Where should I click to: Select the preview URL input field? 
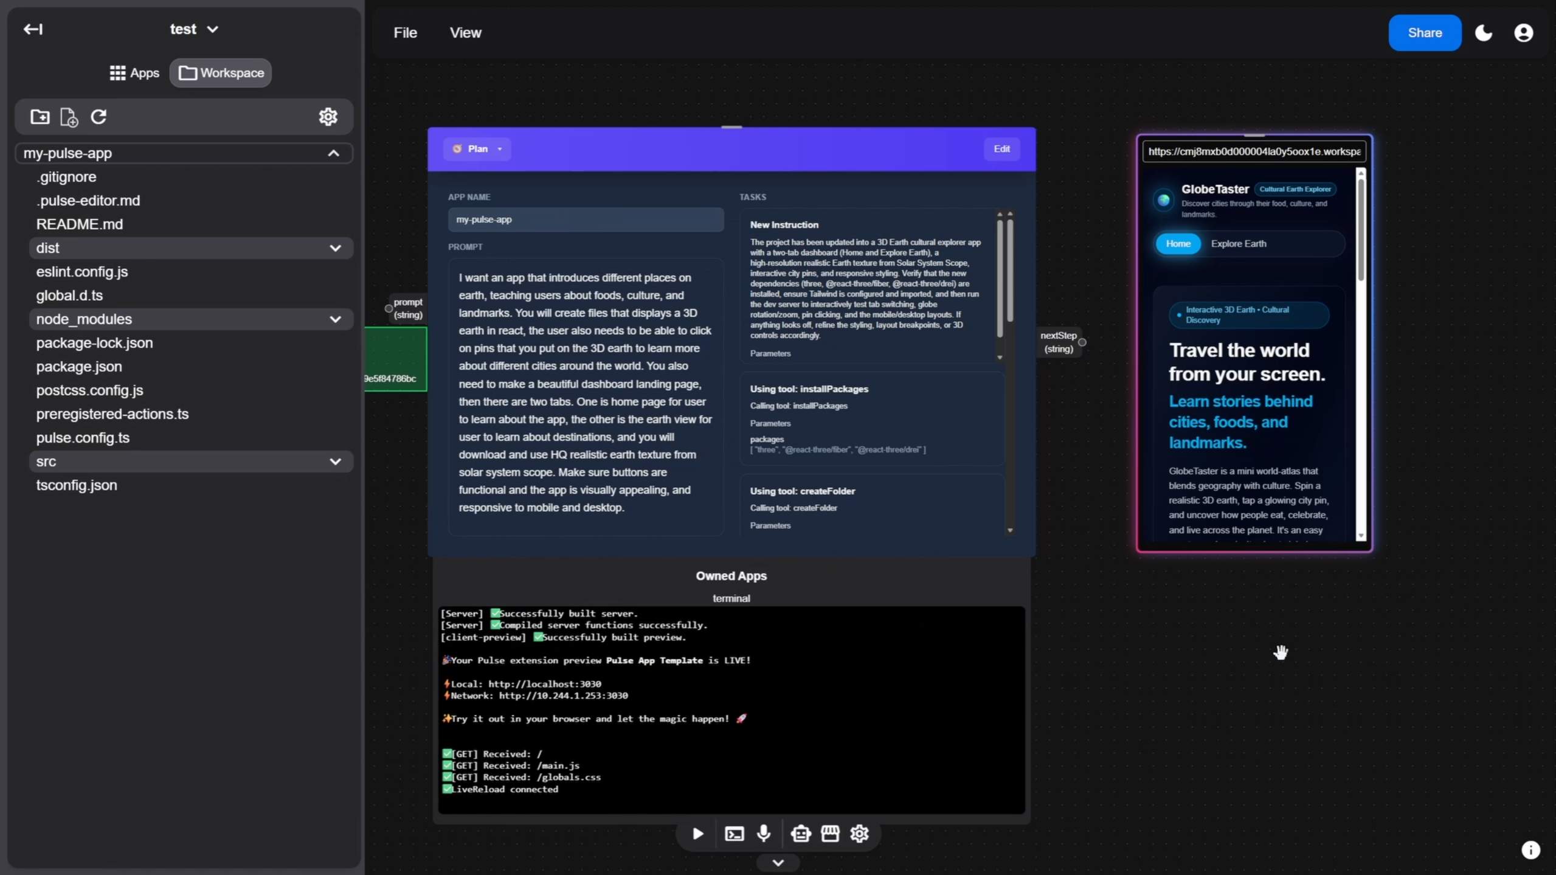pyautogui.click(x=1253, y=151)
